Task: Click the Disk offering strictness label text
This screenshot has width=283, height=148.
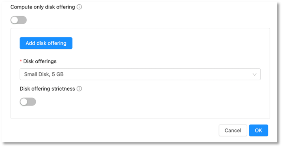Action: 47,89
